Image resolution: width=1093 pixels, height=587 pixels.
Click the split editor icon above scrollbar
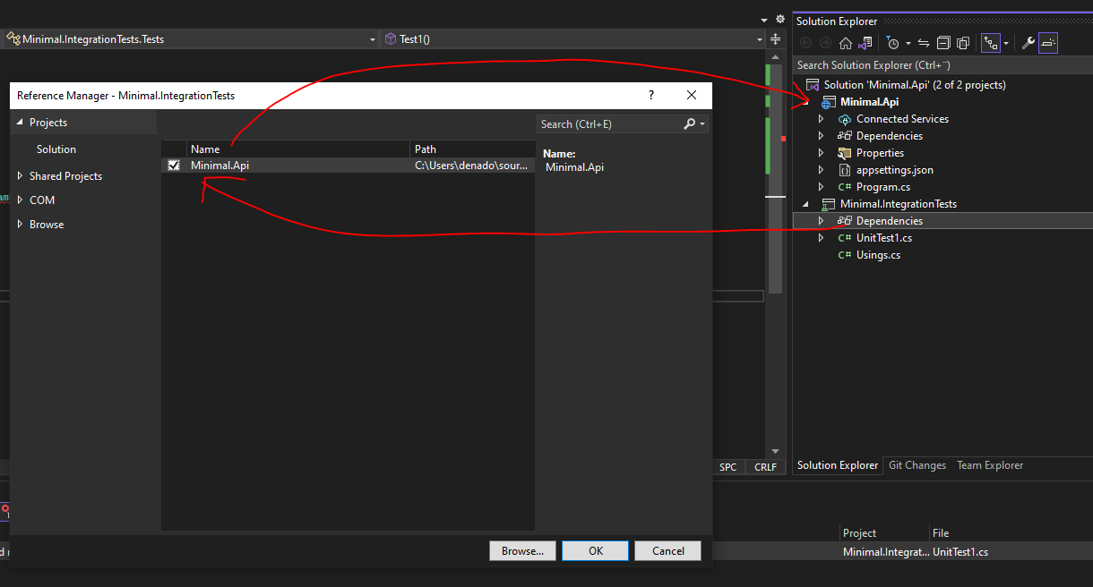[x=775, y=39]
